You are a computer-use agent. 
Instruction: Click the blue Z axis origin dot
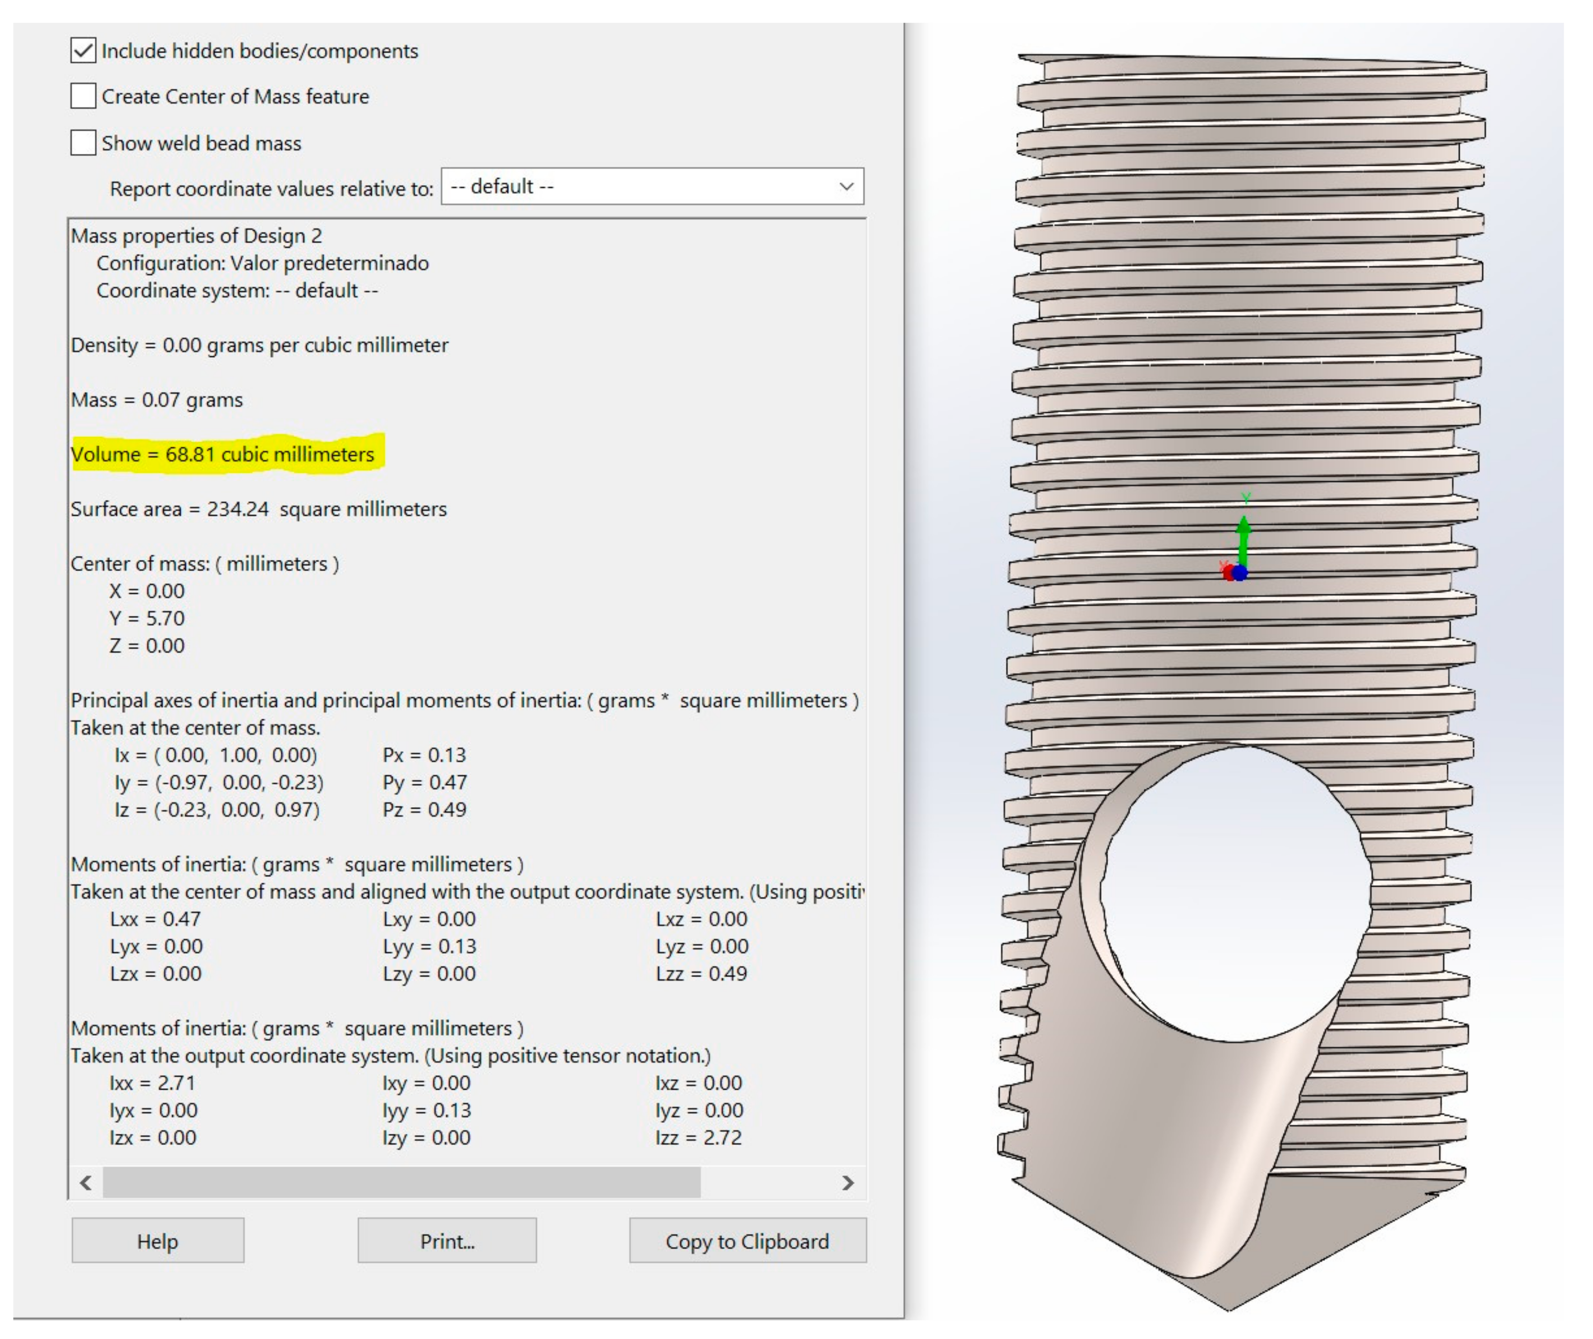1240,573
